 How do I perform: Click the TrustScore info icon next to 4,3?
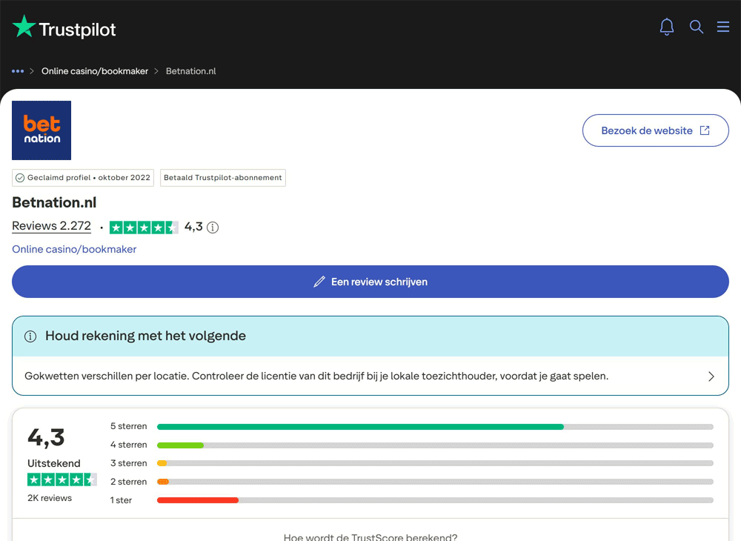(213, 228)
